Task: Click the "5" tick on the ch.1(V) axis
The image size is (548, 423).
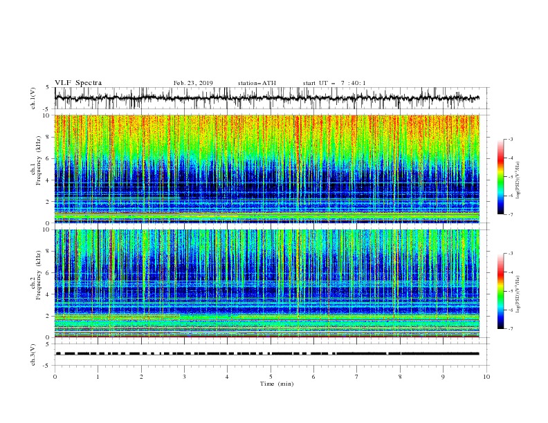Action: pos(48,87)
